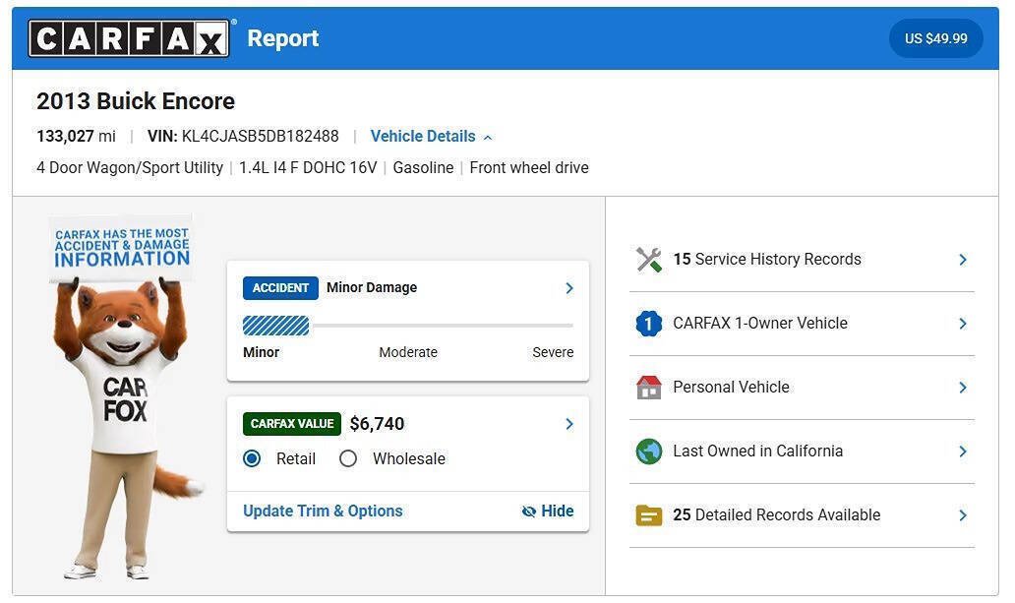Image resolution: width=1015 pixels, height=603 pixels.
Task: Click the Car Fox mascot image
Action: [125, 396]
